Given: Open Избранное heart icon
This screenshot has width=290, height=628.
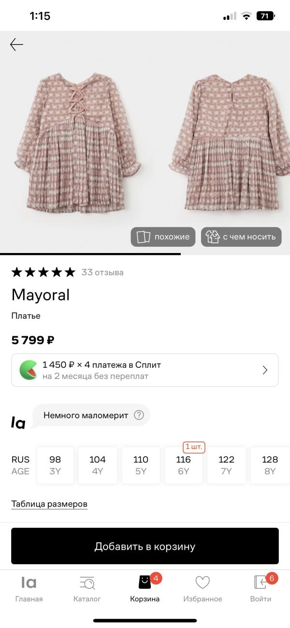Looking at the screenshot, I should pos(203,583).
